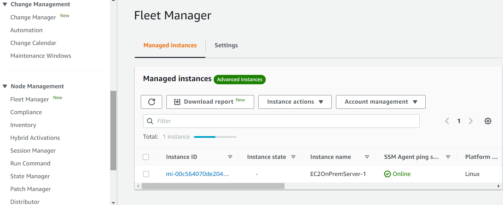The image size is (503, 205).
Task: Click the table horizontal scrollbar thumb
Action: (213, 186)
